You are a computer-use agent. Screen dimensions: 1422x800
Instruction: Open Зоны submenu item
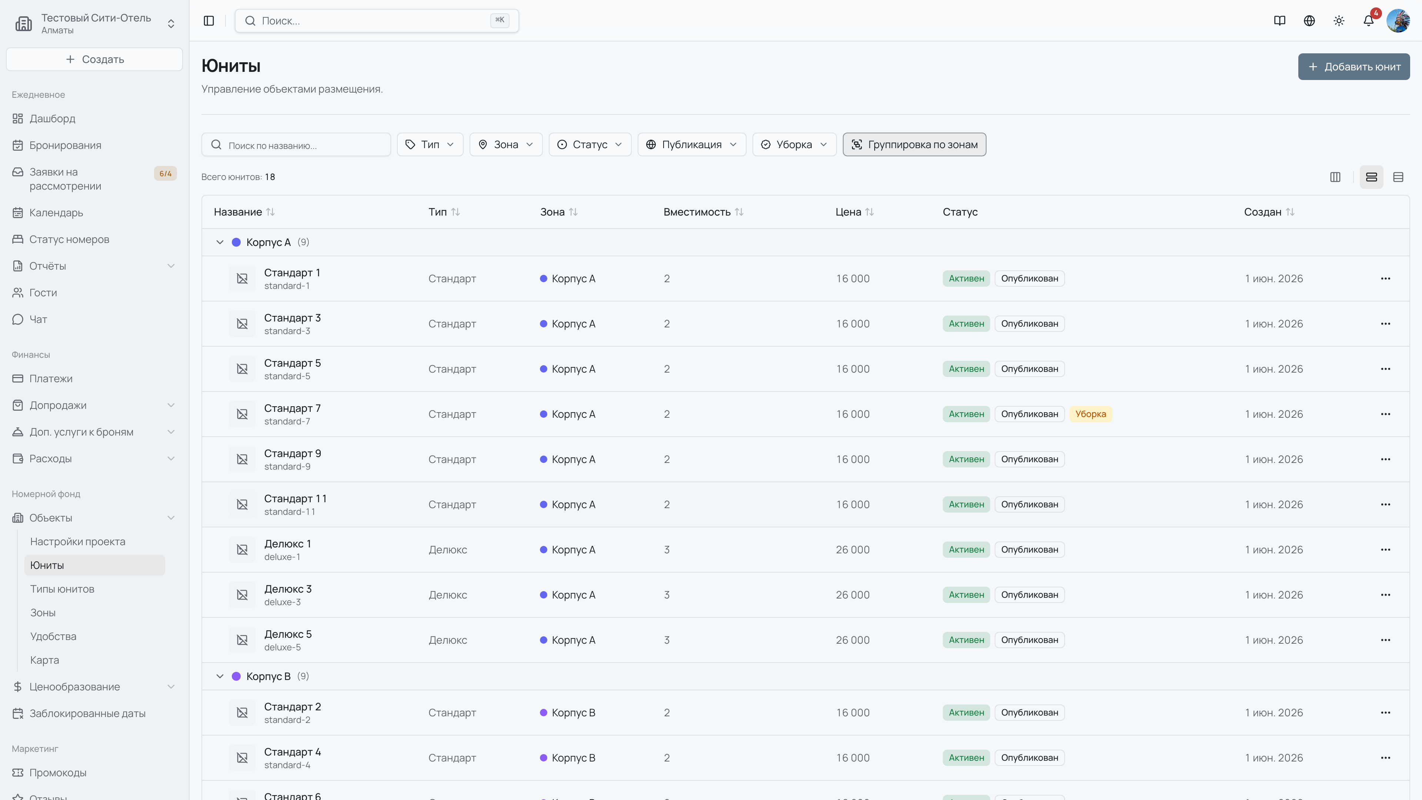point(94,613)
